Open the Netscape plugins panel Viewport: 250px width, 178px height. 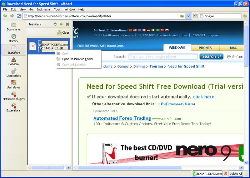coord(14,96)
